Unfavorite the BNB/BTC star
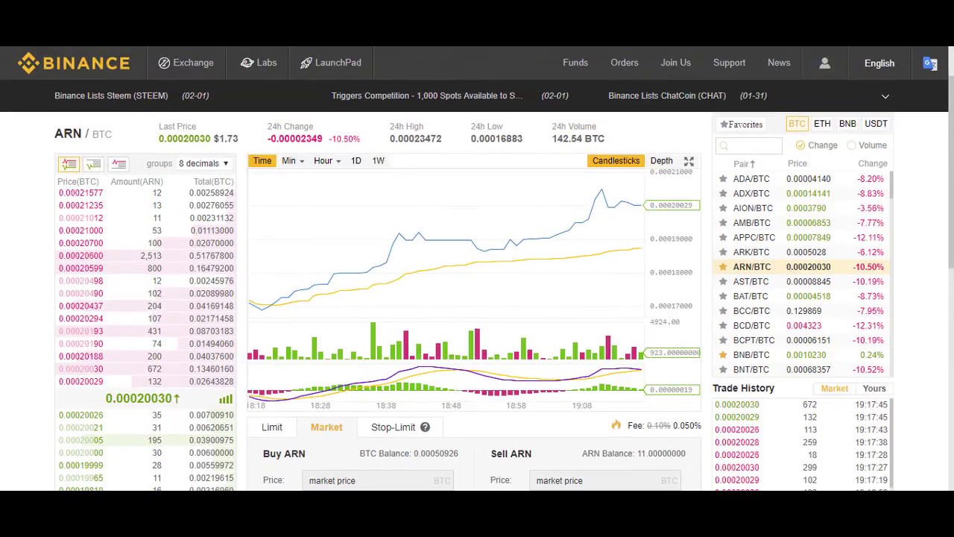Image resolution: width=954 pixels, height=537 pixels. (722, 355)
